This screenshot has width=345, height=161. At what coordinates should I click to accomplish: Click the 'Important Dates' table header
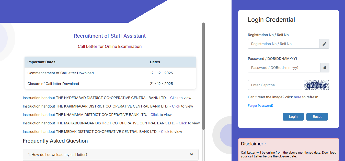[x=41, y=62]
